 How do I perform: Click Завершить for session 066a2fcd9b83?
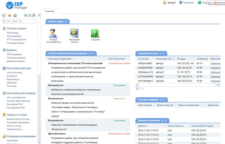coord(215,63)
